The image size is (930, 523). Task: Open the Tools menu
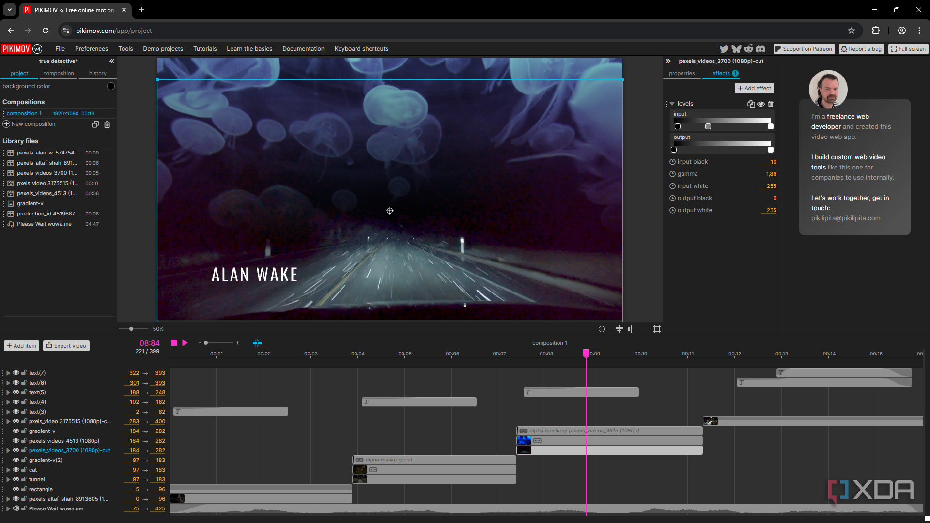pyautogui.click(x=125, y=49)
